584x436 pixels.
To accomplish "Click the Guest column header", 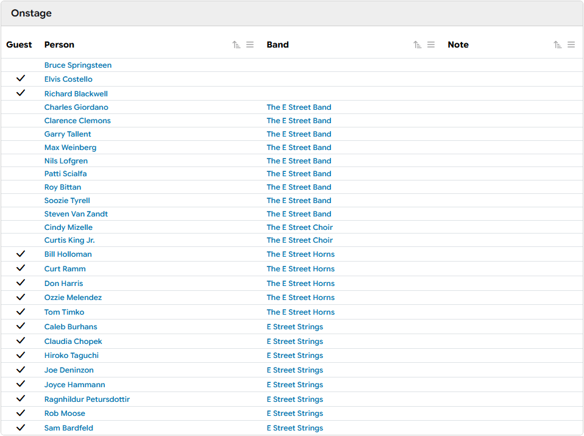I will (19, 45).
